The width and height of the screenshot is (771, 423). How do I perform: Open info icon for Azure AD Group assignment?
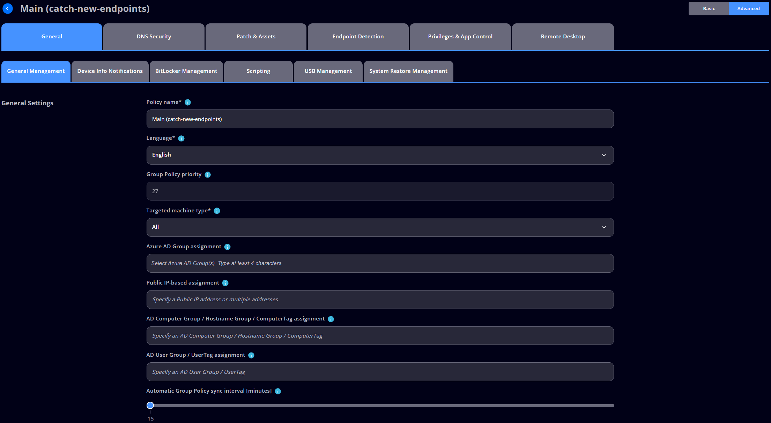click(x=227, y=247)
